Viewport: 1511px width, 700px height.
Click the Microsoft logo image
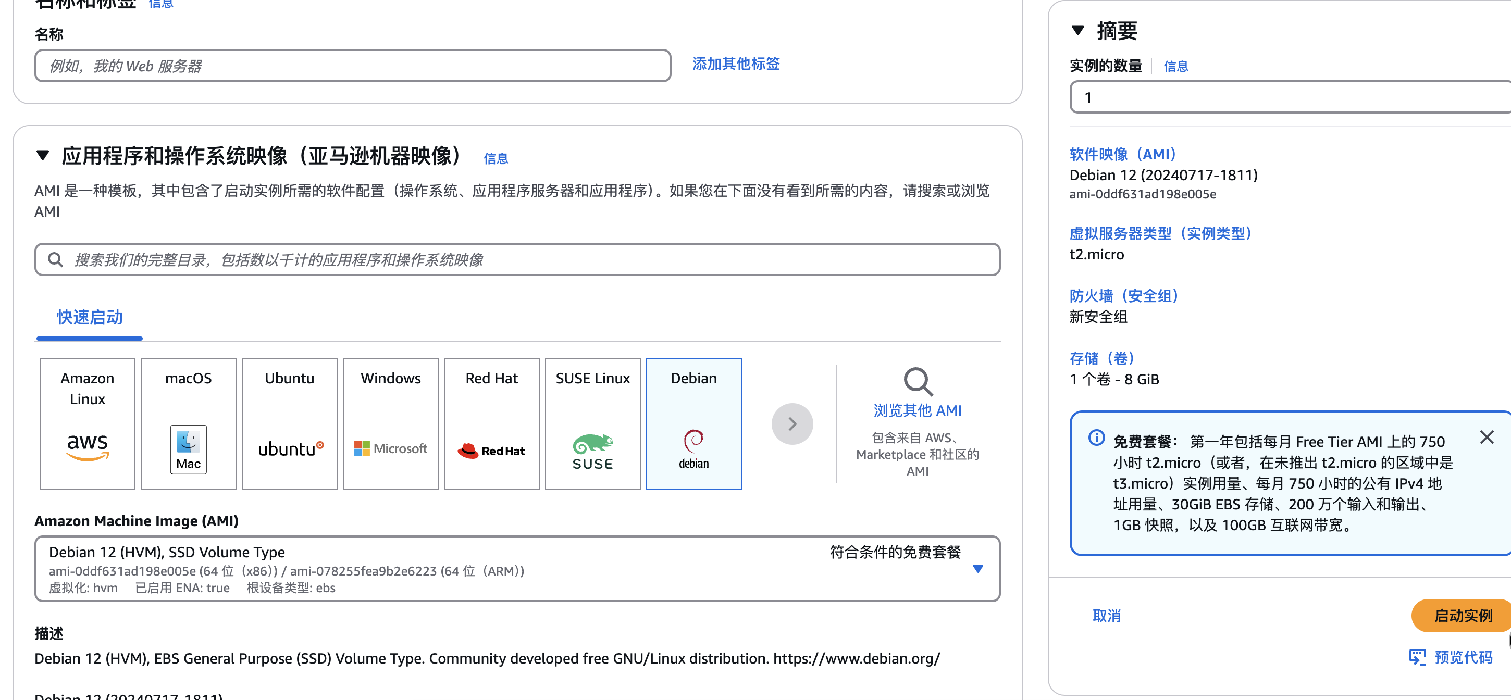click(x=391, y=448)
